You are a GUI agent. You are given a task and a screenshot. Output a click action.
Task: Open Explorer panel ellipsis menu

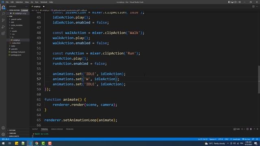(x=26, y=6)
